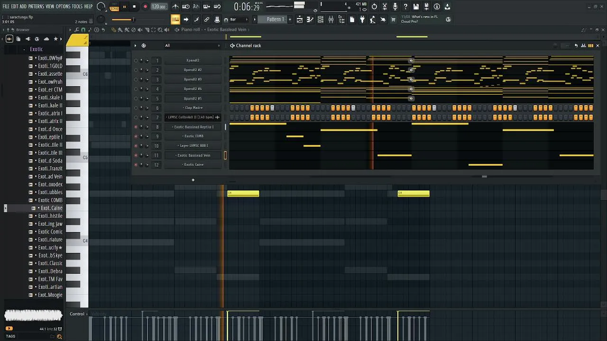This screenshot has height=341, width=607.
Task: Open project info icon
Action: [437, 7]
